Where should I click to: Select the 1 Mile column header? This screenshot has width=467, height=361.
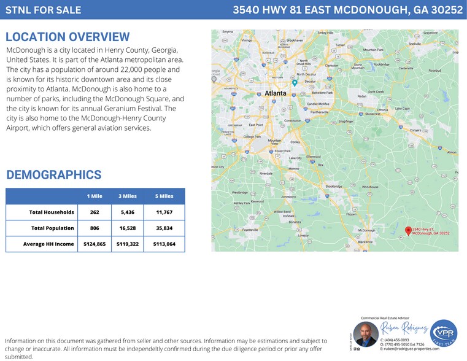[95, 196]
